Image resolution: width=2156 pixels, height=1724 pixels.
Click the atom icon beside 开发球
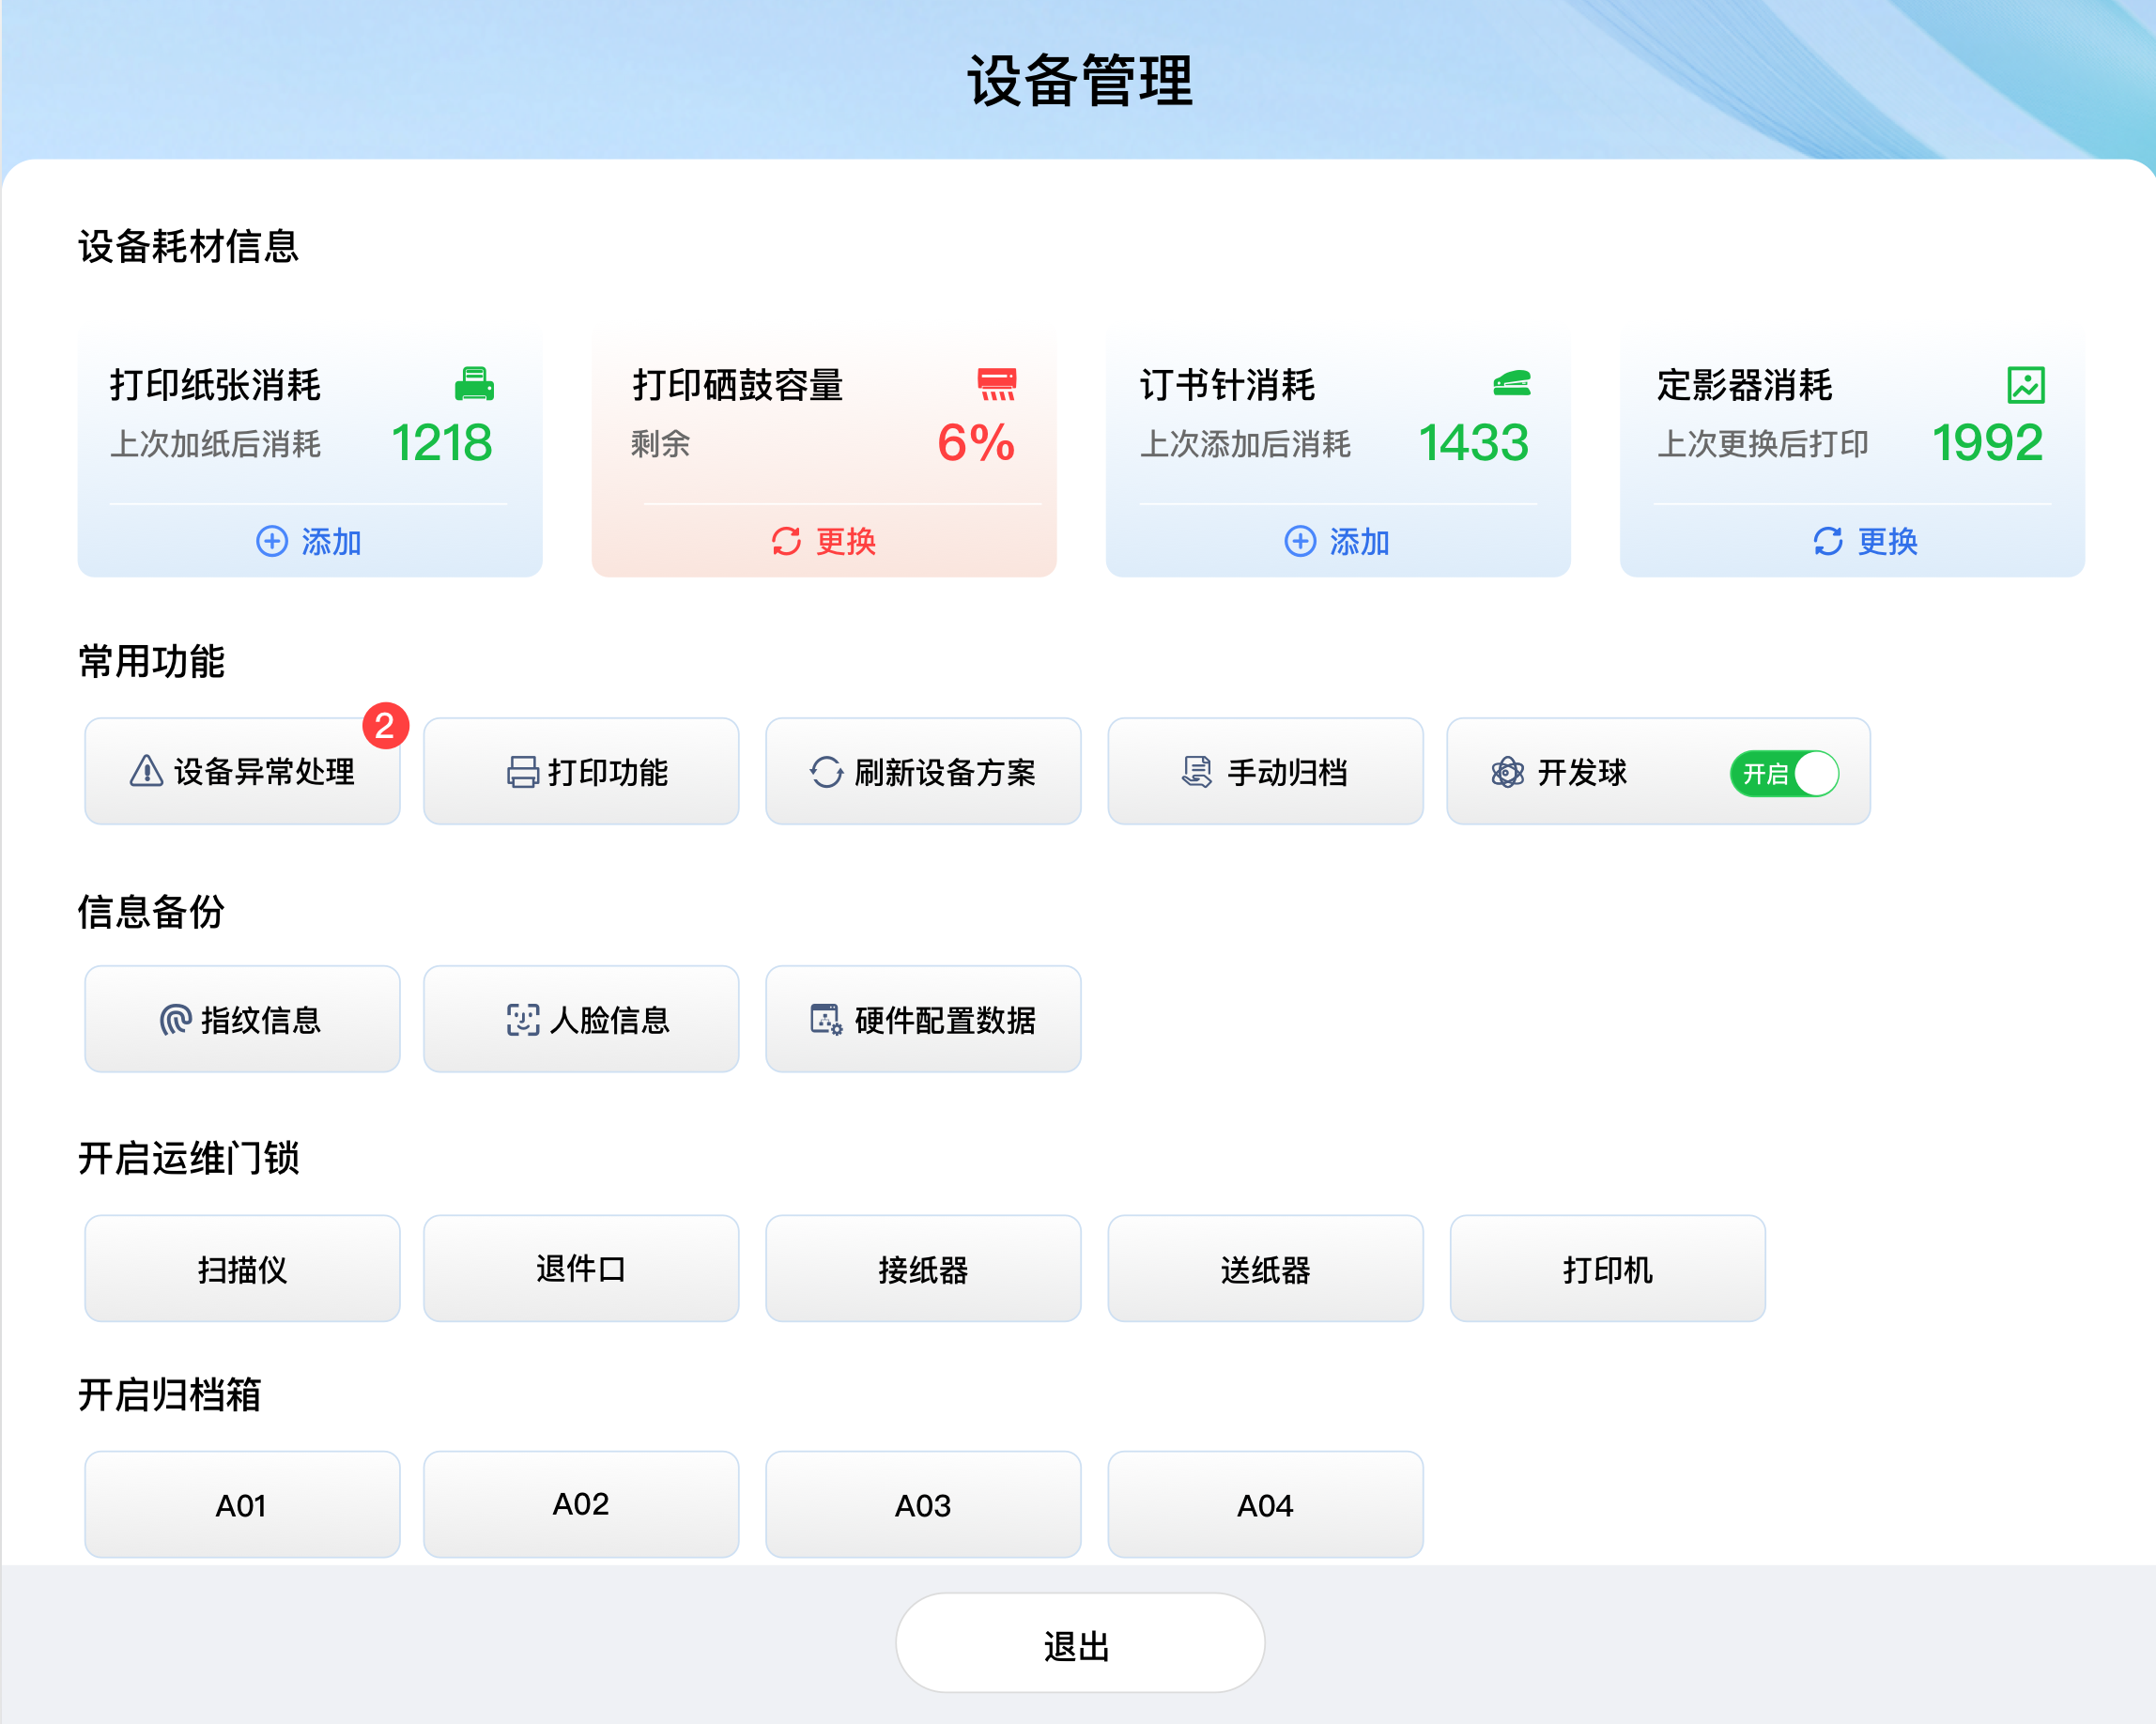point(1507,772)
